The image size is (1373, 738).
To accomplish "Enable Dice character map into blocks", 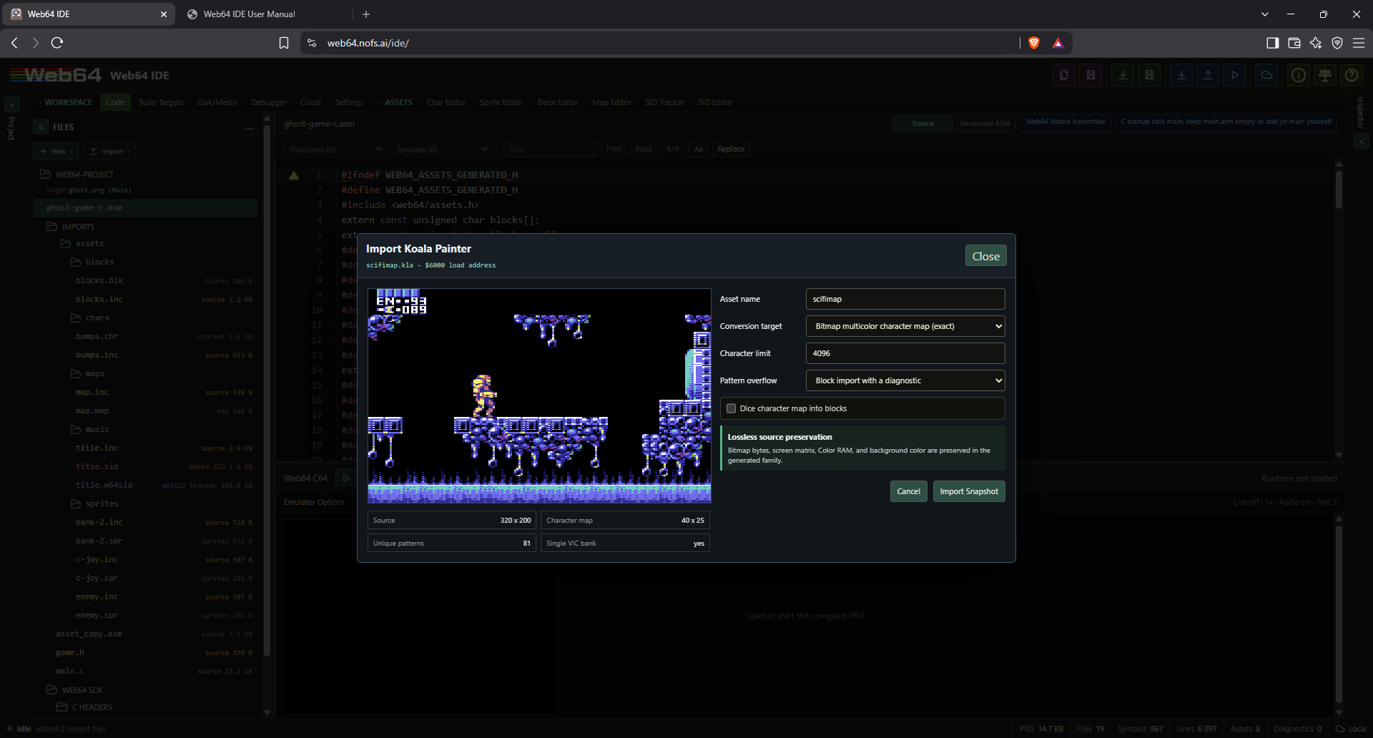I will point(731,408).
